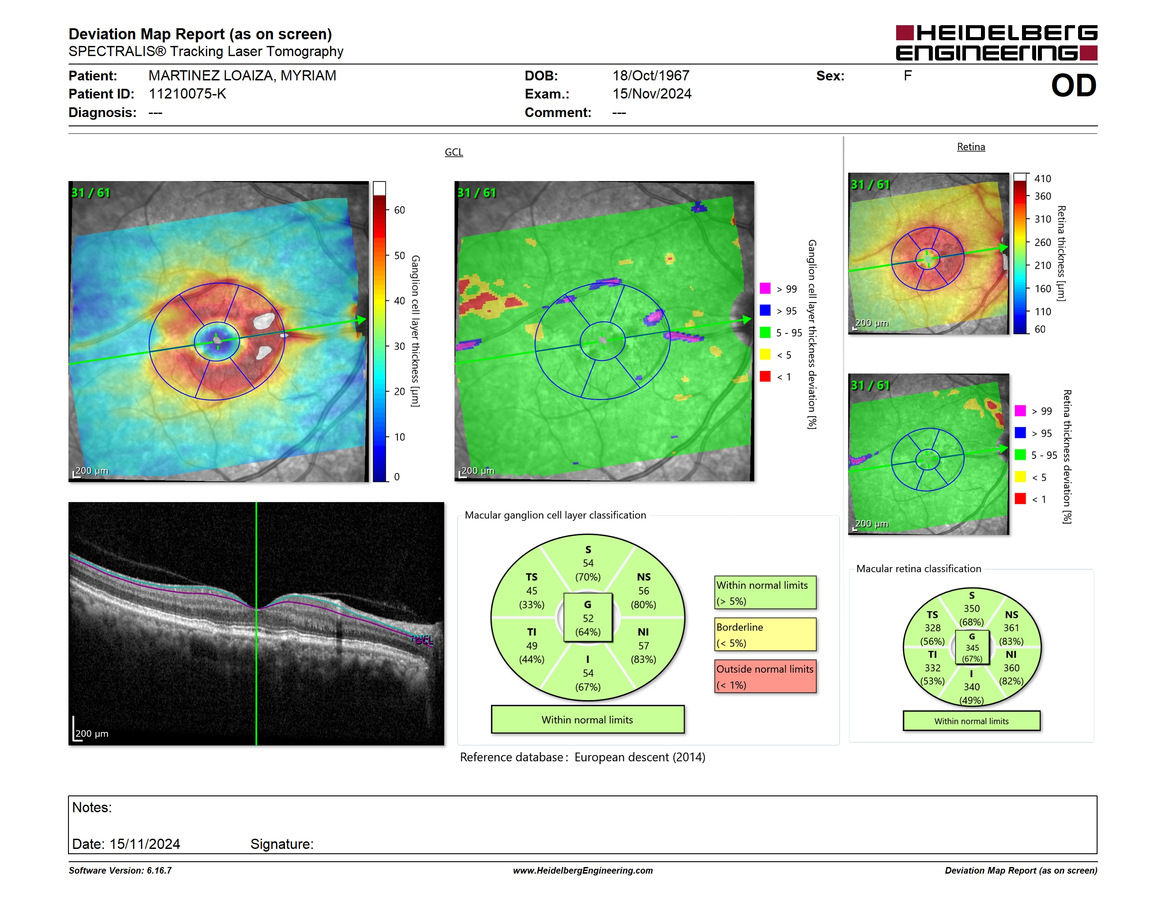Image resolution: width=1166 pixels, height=901 pixels.
Task: Click the 'Deviation Map Report (as on screen)' title
Action: (x=200, y=34)
